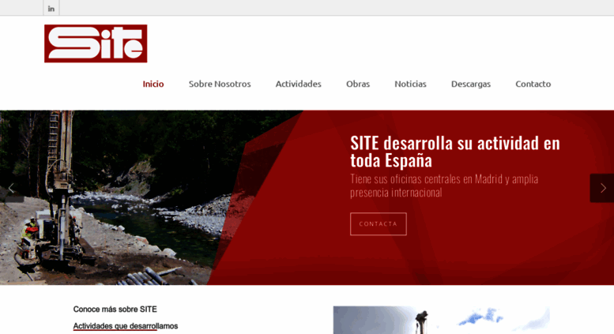Open the LinkedIn icon link

51,8
